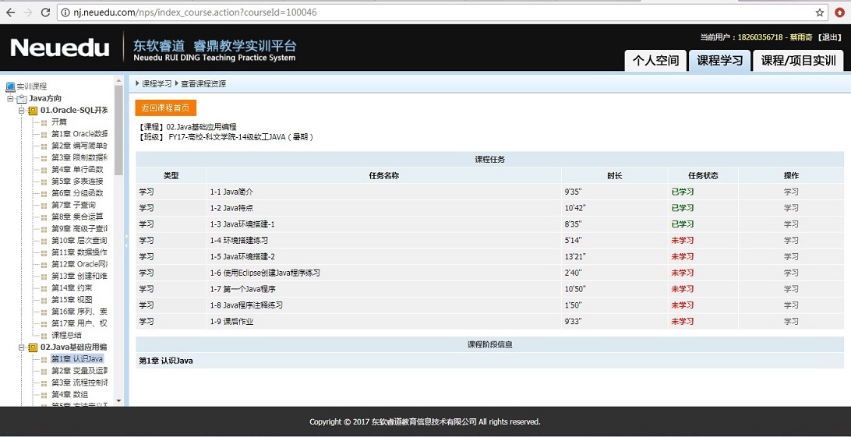Collapse the 01.Oracle-SQL tree node

click(21, 111)
